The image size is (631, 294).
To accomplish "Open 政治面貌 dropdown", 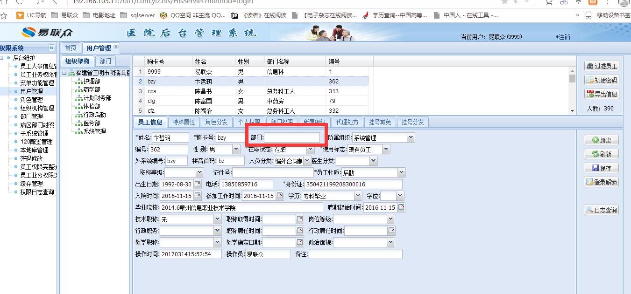I will tap(391, 242).
